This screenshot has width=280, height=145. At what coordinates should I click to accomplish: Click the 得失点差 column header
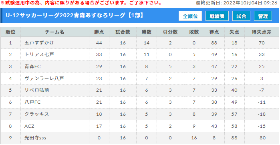262,32
